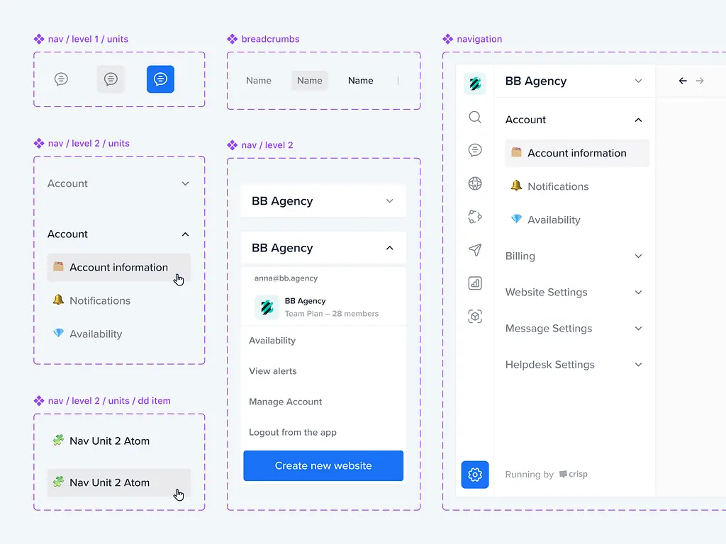Click the back arrow in navigation header

[x=683, y=81]
